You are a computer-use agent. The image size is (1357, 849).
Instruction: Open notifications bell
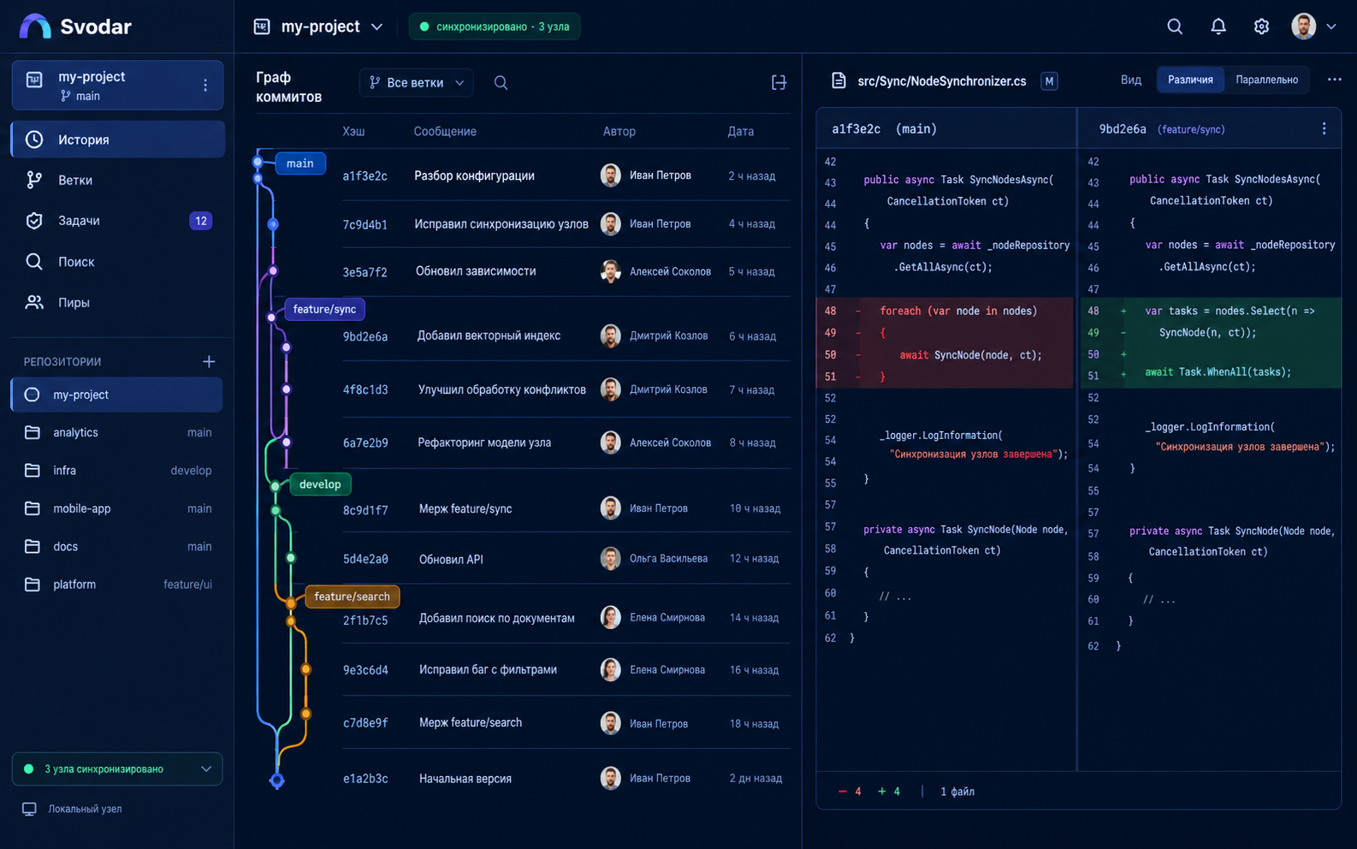tap(1218, 27)
